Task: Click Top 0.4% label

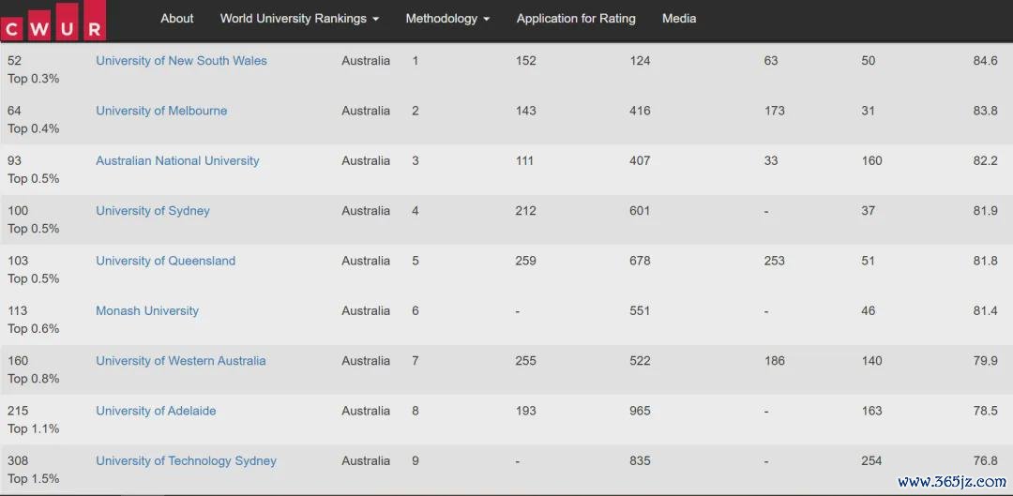Action: pos(33,128)
